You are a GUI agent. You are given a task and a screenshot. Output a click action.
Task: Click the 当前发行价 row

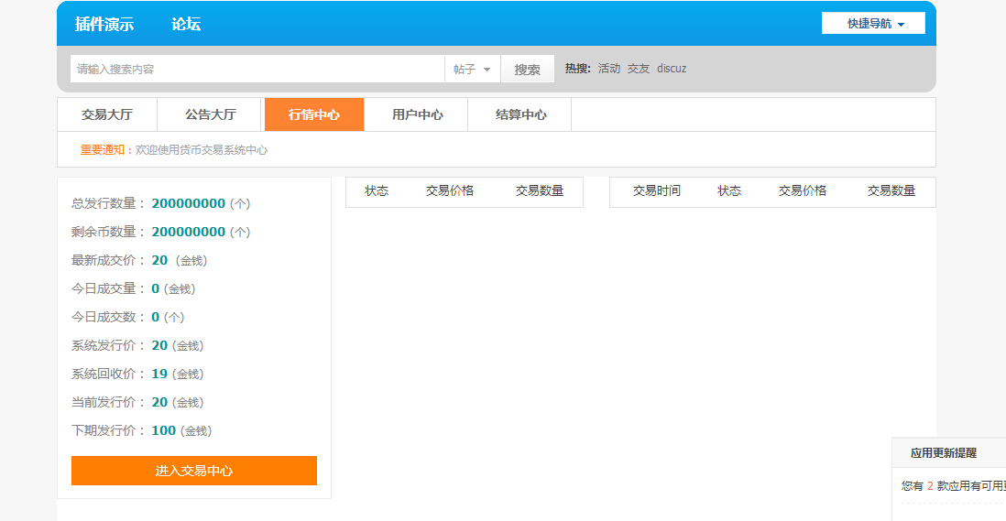point(137,403)
